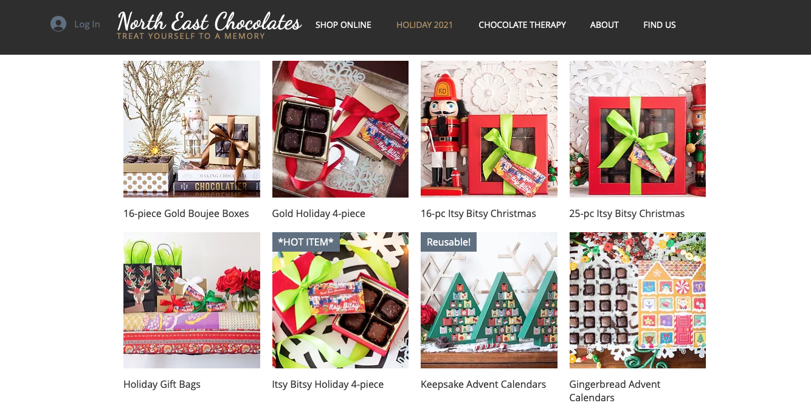
Task: Click the Reusable! ribbon label
Action: [x=449, y=242]
